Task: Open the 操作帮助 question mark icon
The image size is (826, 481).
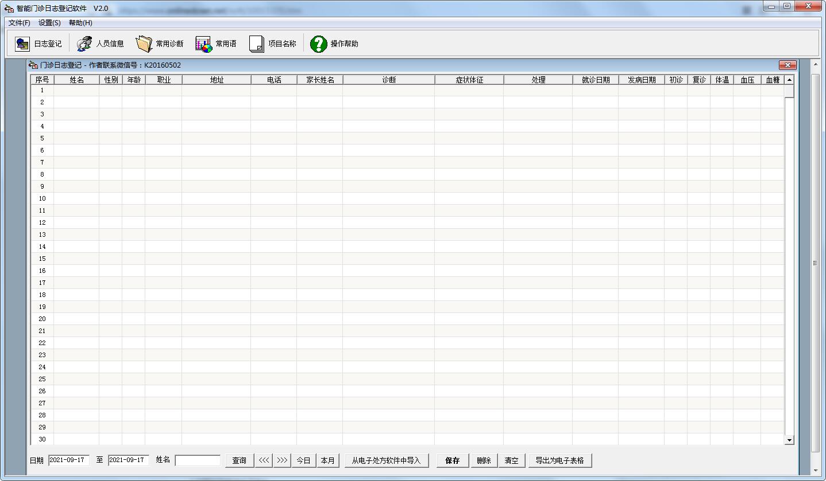Action: (x=319, y=44)
